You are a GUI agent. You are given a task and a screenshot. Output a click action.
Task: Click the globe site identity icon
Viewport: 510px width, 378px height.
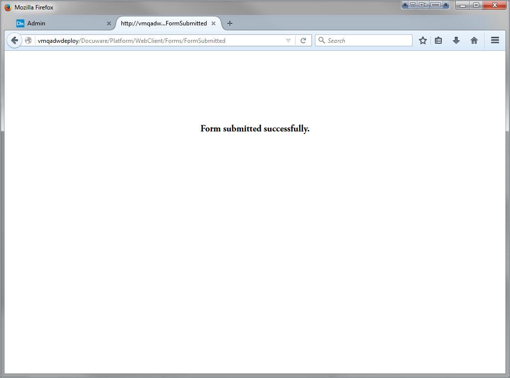pos(29,41)
